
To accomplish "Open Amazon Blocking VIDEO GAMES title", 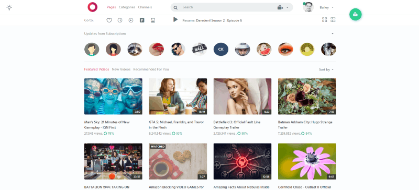I will (177, 187).
